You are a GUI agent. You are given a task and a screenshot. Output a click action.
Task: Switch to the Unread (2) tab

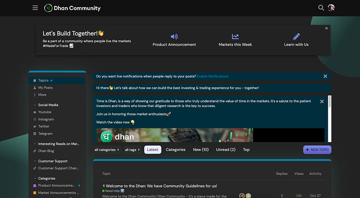click(226, 150)
